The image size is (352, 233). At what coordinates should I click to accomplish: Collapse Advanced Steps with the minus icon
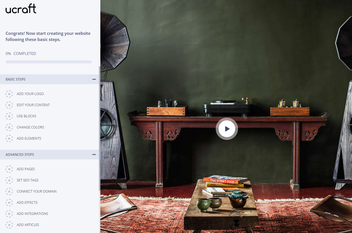(94, 155)
